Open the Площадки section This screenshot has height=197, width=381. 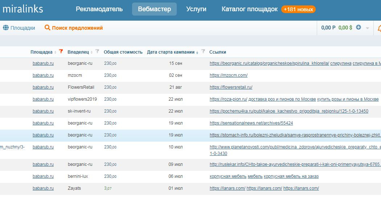click(x=22, y=28)
